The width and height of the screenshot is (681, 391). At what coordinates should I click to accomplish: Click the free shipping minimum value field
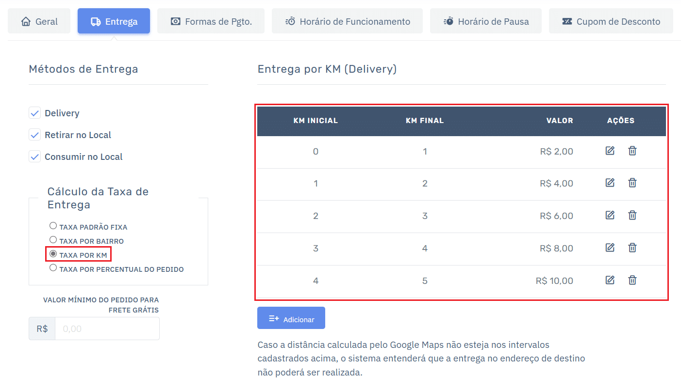click(107, 328)
